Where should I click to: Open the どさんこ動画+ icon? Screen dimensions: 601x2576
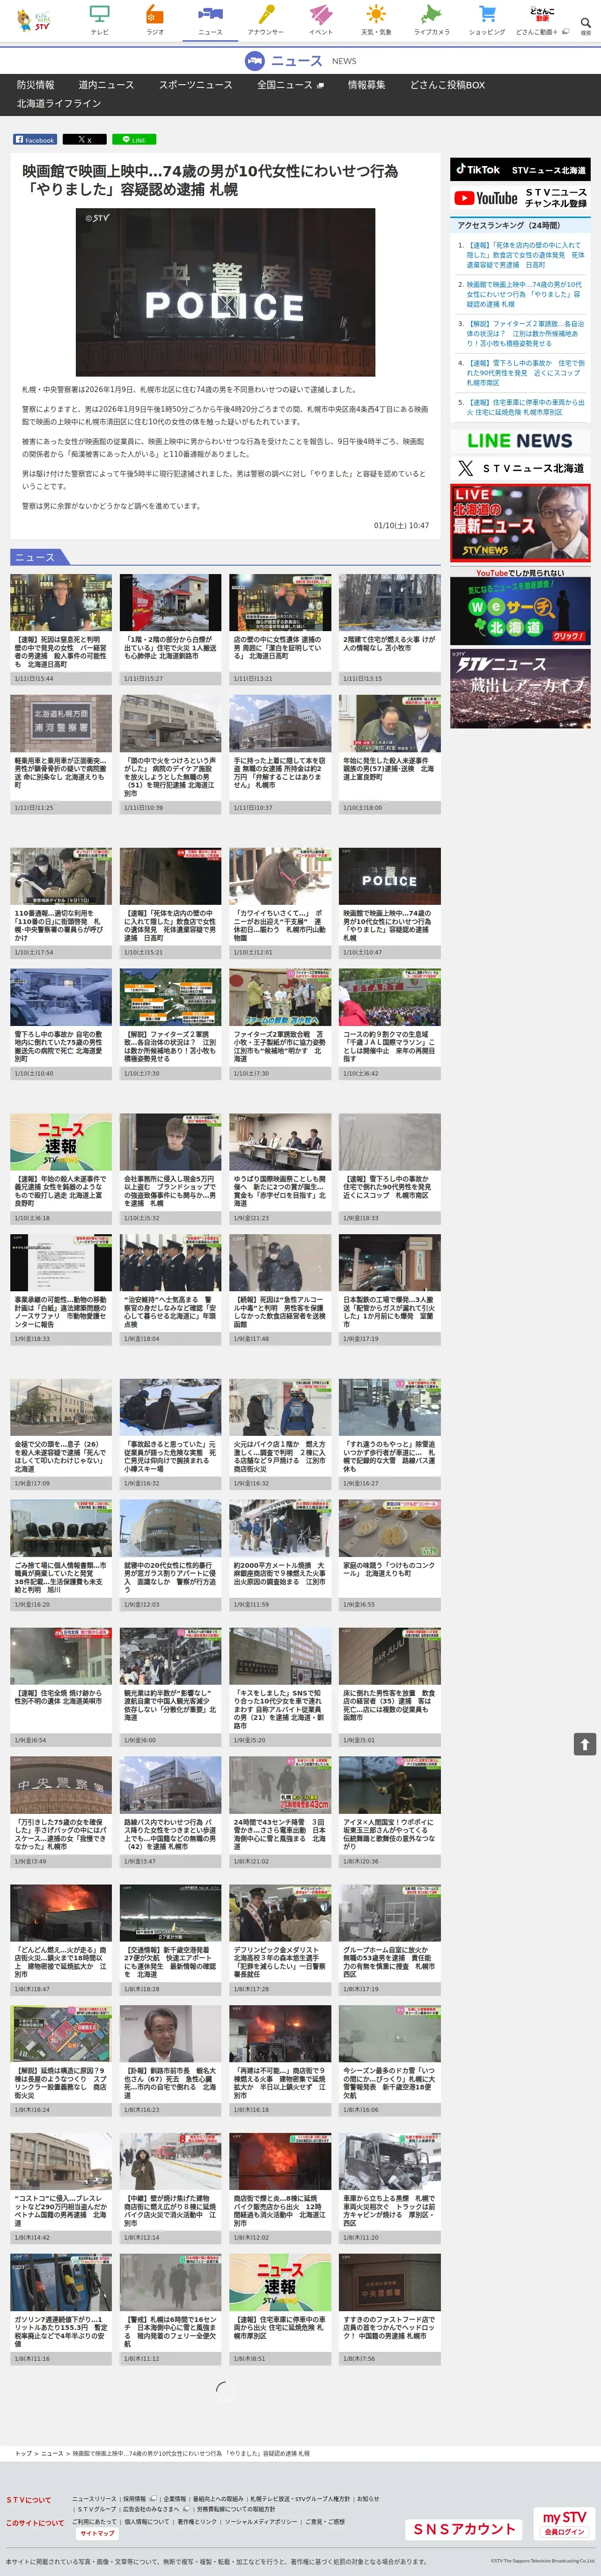(542, 20)
